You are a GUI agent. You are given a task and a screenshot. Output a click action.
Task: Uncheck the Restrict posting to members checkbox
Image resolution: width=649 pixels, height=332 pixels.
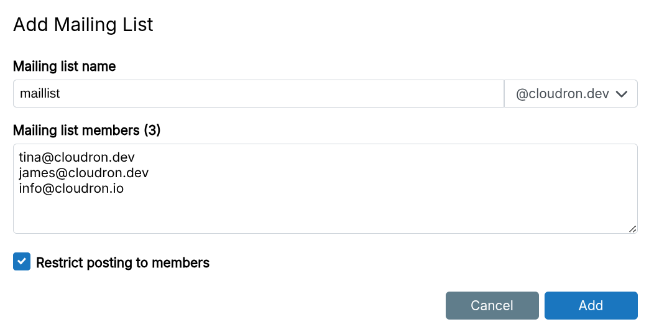click(22, 262)
